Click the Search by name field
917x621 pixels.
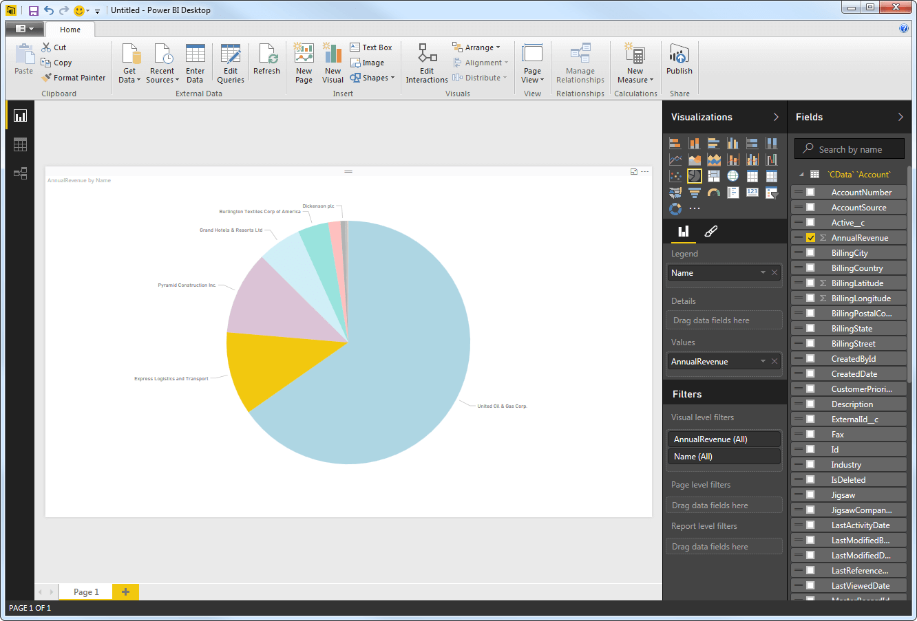point(849,149)
